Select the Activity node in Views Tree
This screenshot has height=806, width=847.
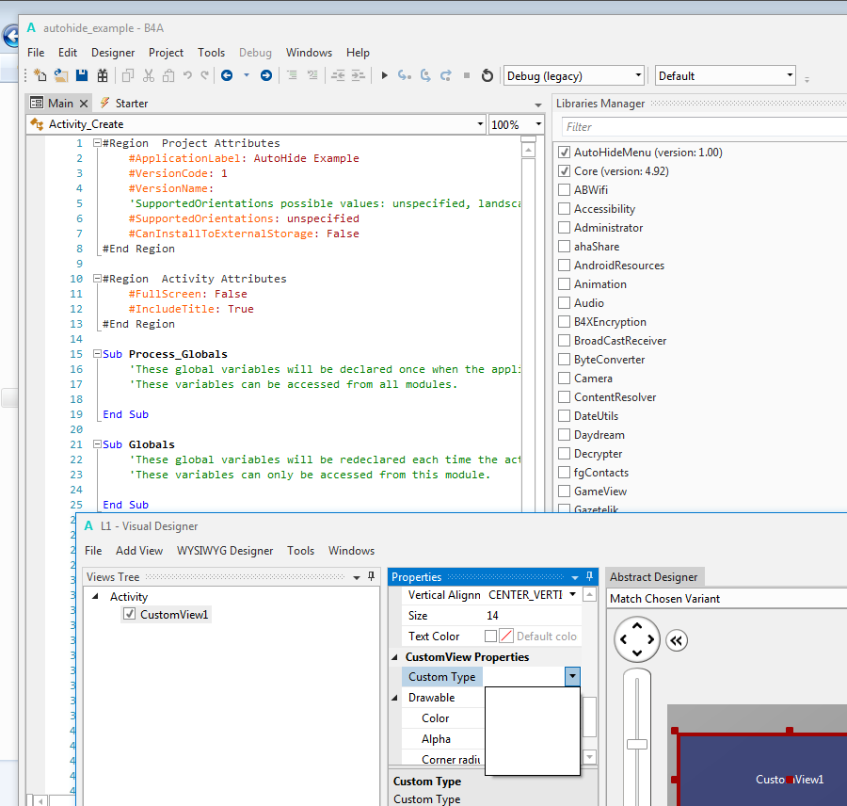[129, 597]
